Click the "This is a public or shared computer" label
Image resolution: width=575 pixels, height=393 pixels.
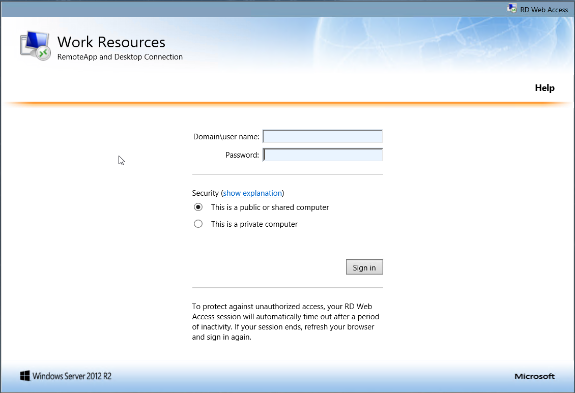pyautogui.click(x=270, y=207)
